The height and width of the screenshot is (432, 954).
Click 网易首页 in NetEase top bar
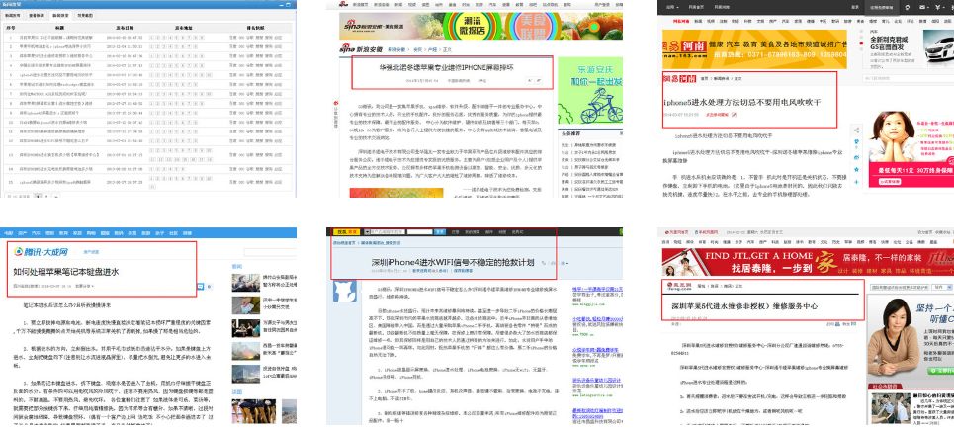696,7
